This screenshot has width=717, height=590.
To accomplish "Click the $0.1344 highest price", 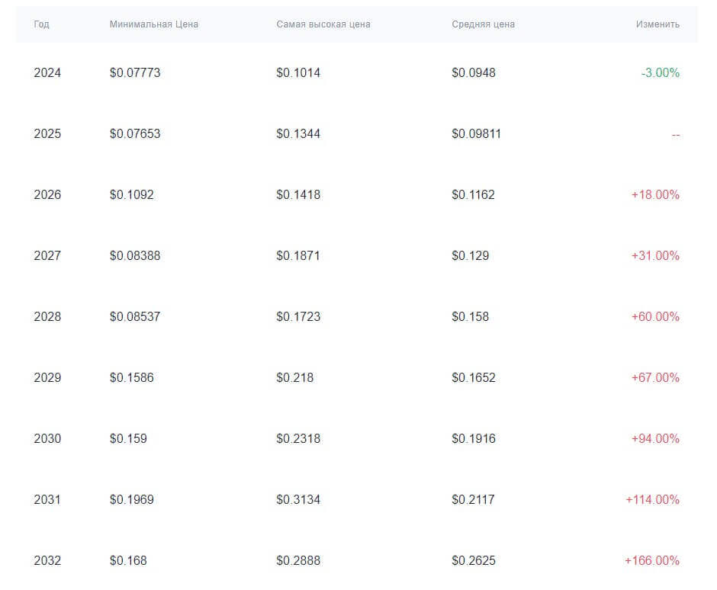I will [298, 134].
